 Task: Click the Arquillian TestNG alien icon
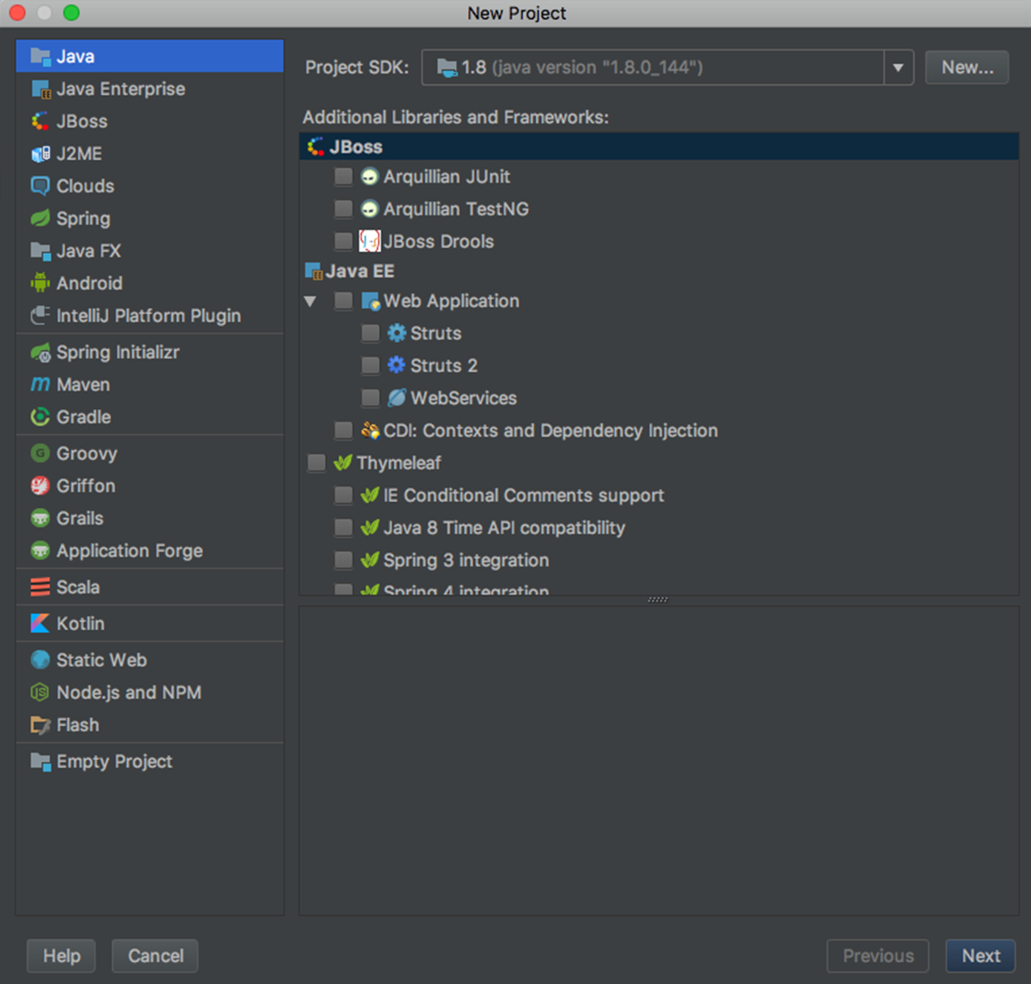pos(370,209)
